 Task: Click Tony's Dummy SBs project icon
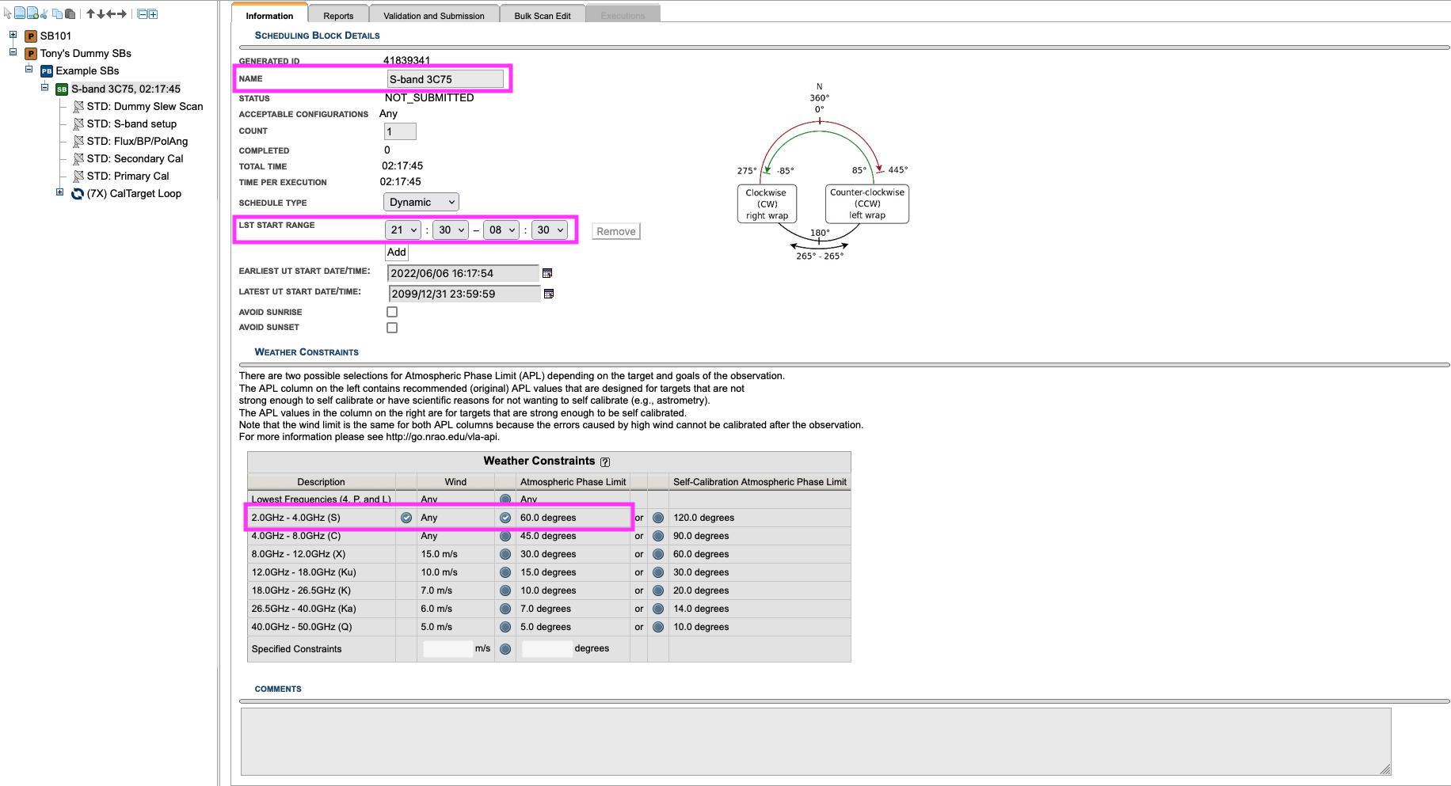[x=31, y=53]
